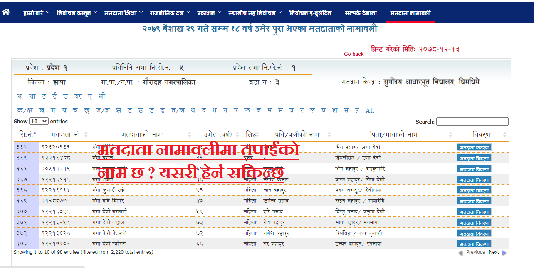Viewport: 534px width, 268px height.
Task: Open the Show entries count dropdown
Action: pyautogui.click(x=39, y=122)
